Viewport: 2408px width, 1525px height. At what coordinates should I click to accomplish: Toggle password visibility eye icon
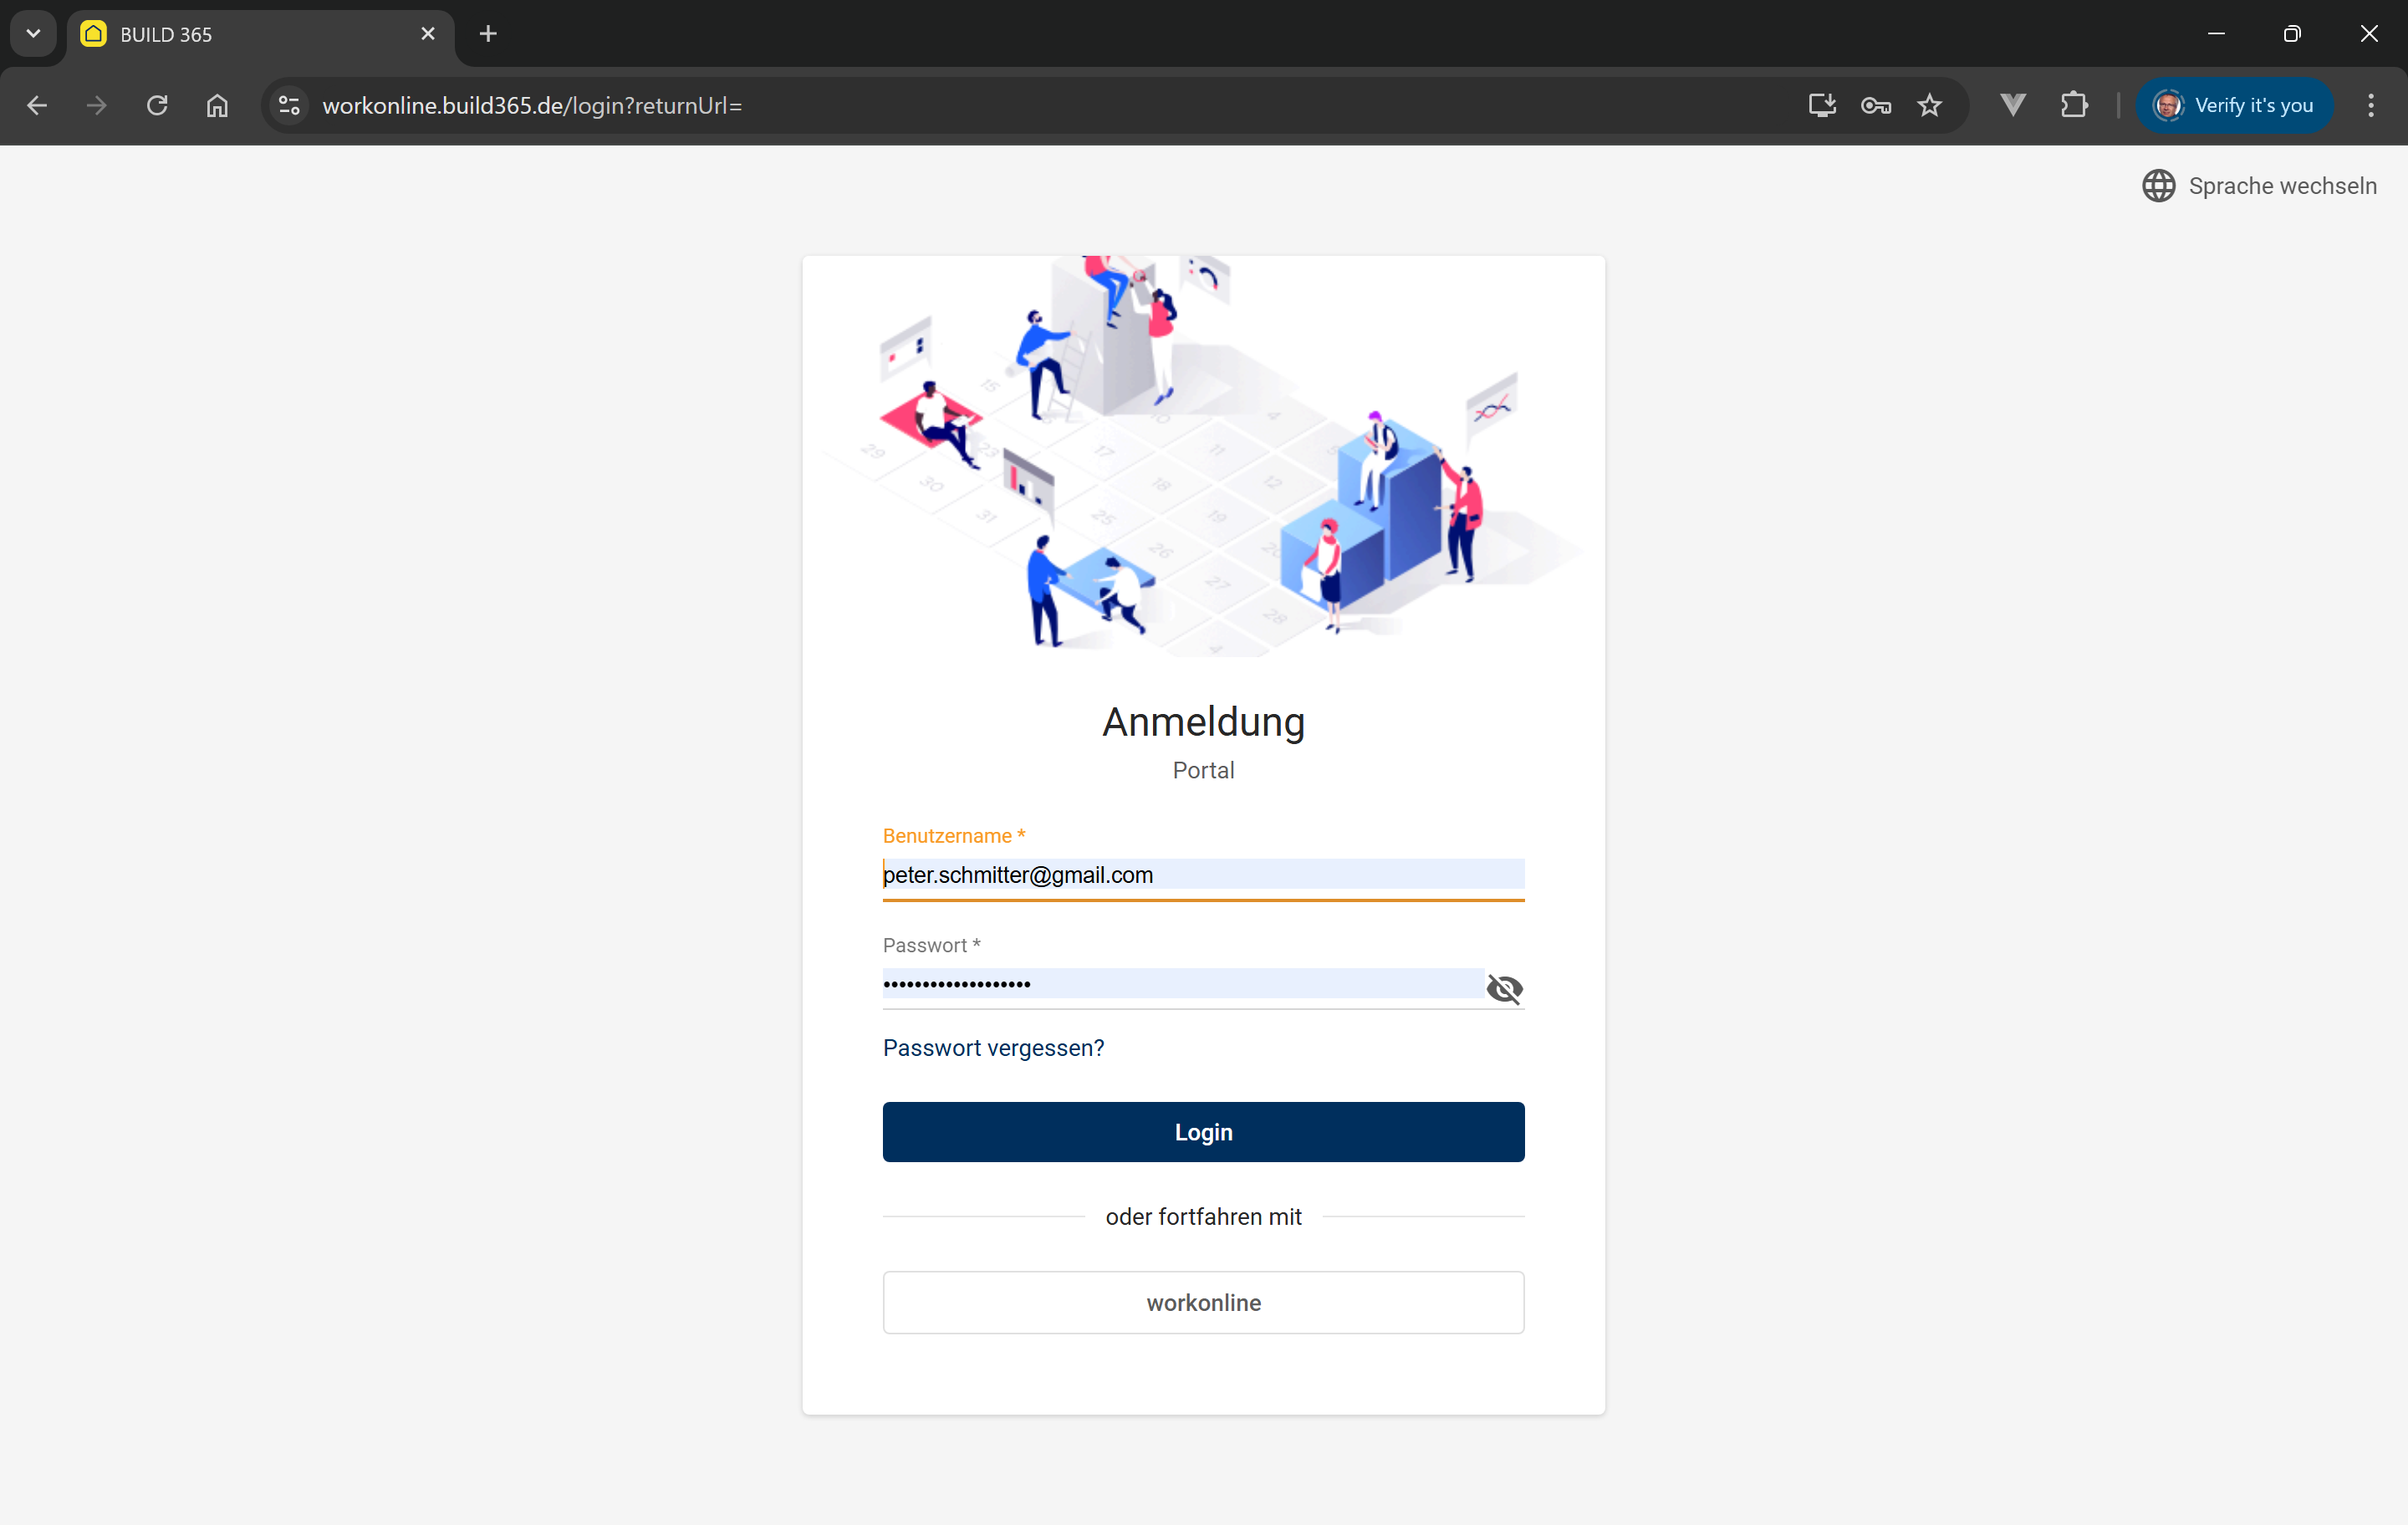(x=1504, y=988)
